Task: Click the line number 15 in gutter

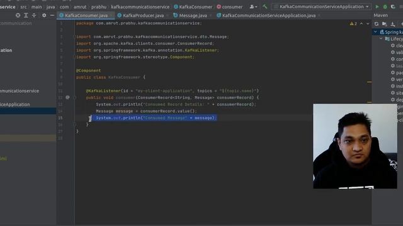Action: [60, 118]
